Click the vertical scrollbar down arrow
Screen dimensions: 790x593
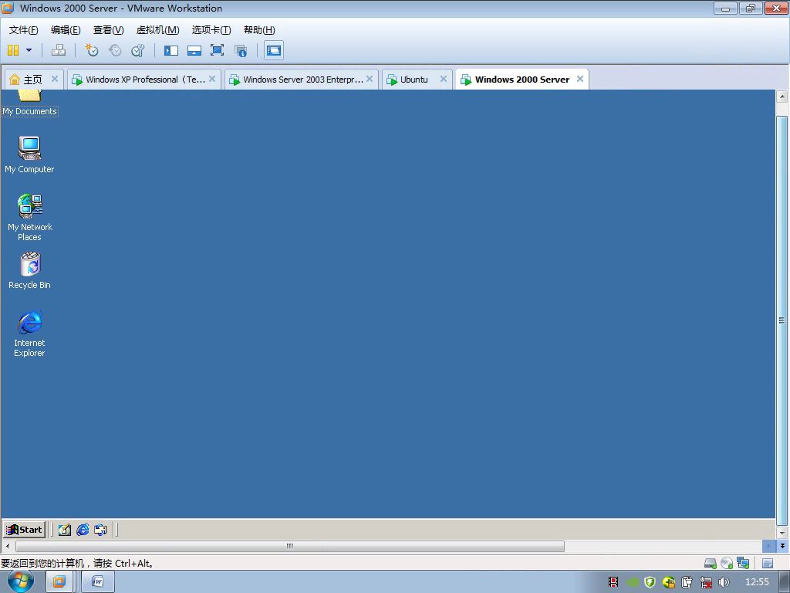tap(782, 533)
